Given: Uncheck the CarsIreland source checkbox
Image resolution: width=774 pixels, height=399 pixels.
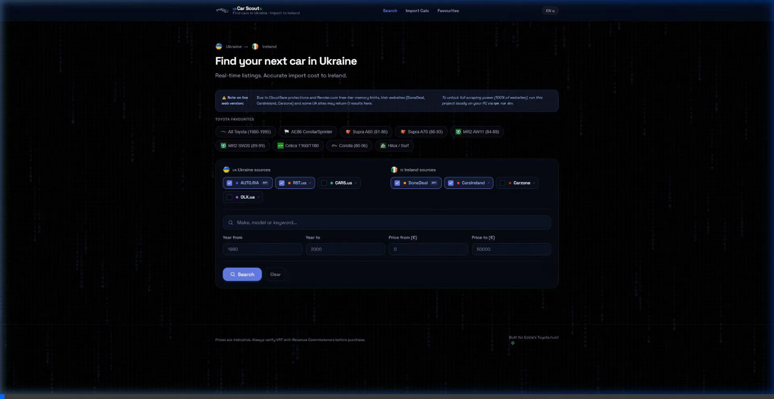Looking at the screenshot, I should click(x=451, y=183).
